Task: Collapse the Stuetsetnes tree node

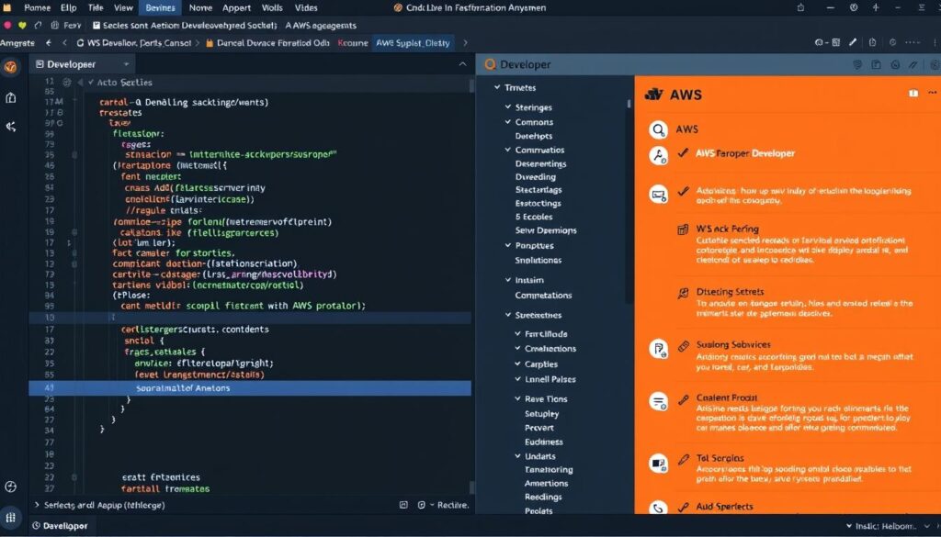Action: (x=507, y=315)
